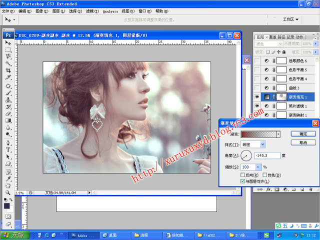This screenshot has height=240, width=320.
Task: Select the Hand tool
Action: pos(8,185)
